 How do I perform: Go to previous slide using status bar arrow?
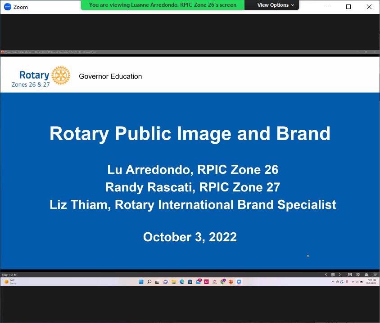pyautogui.click(x=326, y=274)
